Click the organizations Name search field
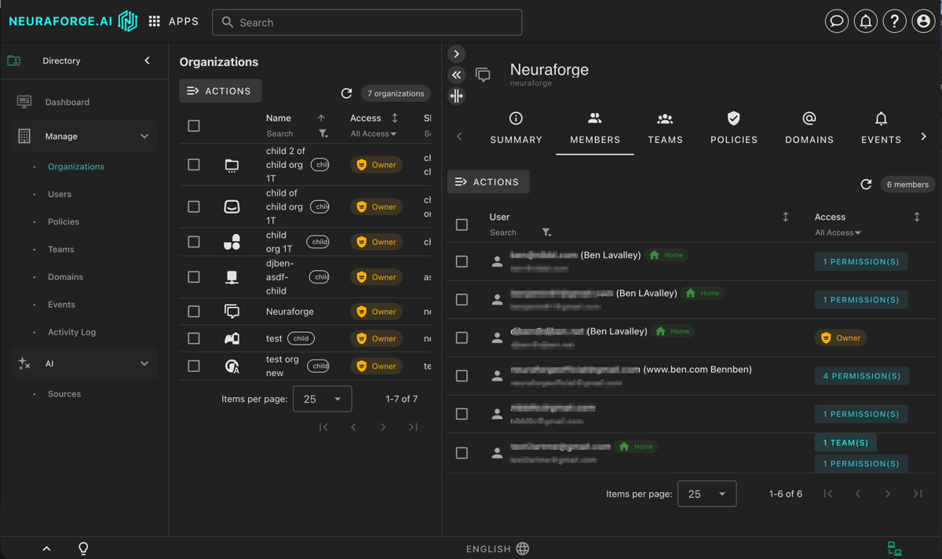Viewport: 942px width, 559px height. [289, 134]
